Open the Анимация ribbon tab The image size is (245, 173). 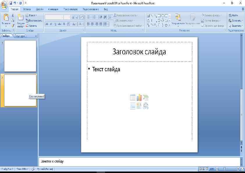(x=53, y=9)
